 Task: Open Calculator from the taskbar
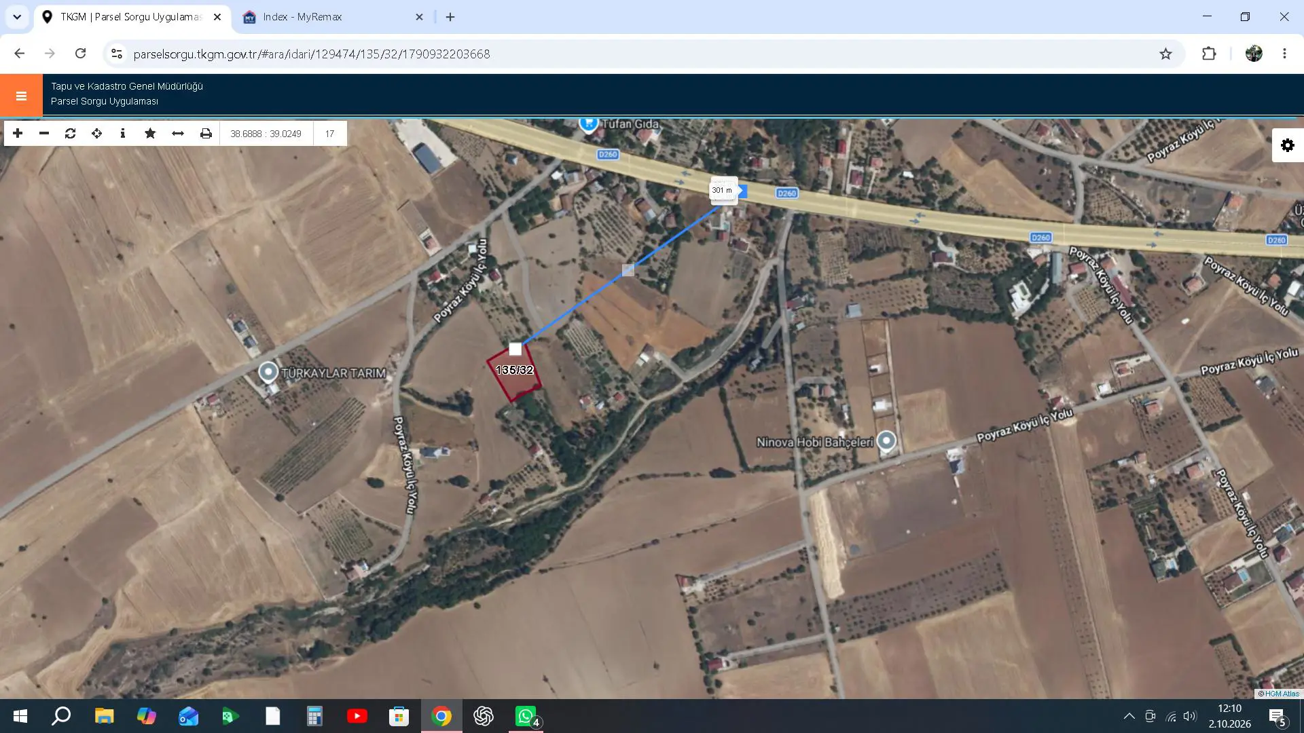314,716
